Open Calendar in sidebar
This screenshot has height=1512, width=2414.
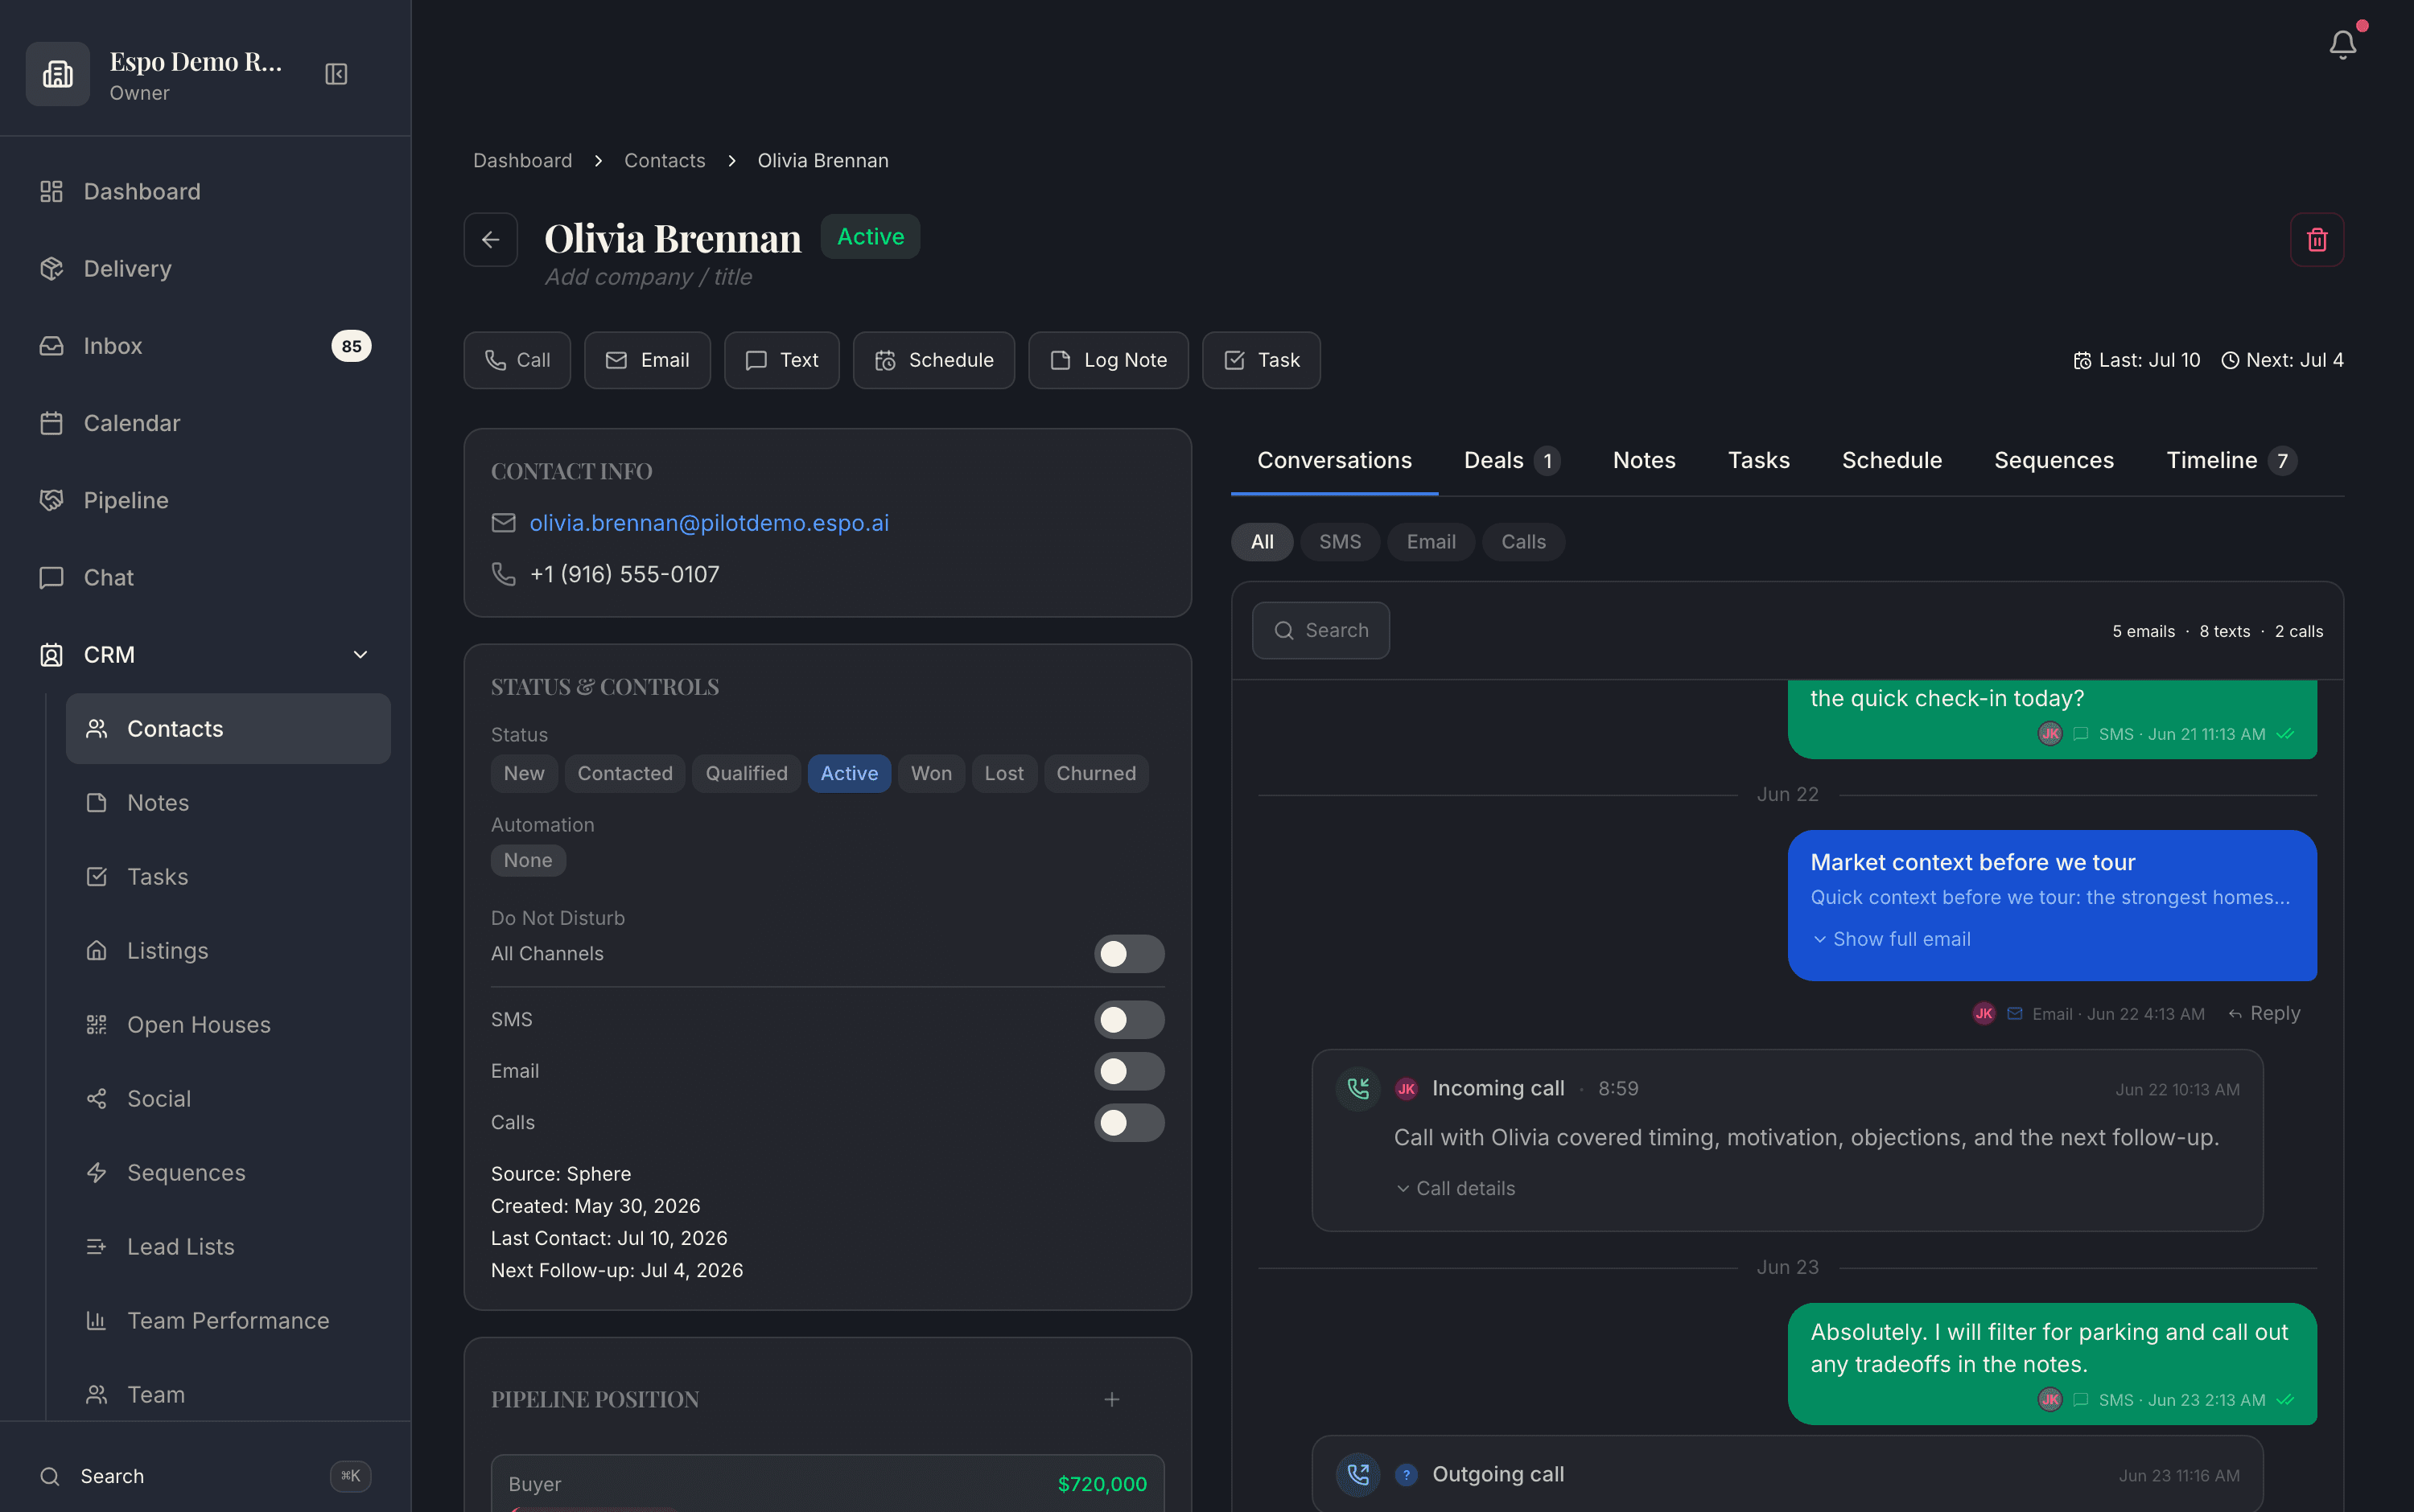[205, 423]
